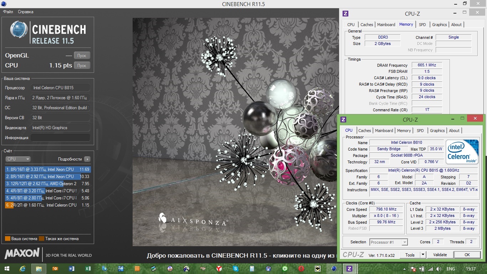487x274 pixels.
Task: Click the Такая же система brown swatch
Action: [41, 239]
